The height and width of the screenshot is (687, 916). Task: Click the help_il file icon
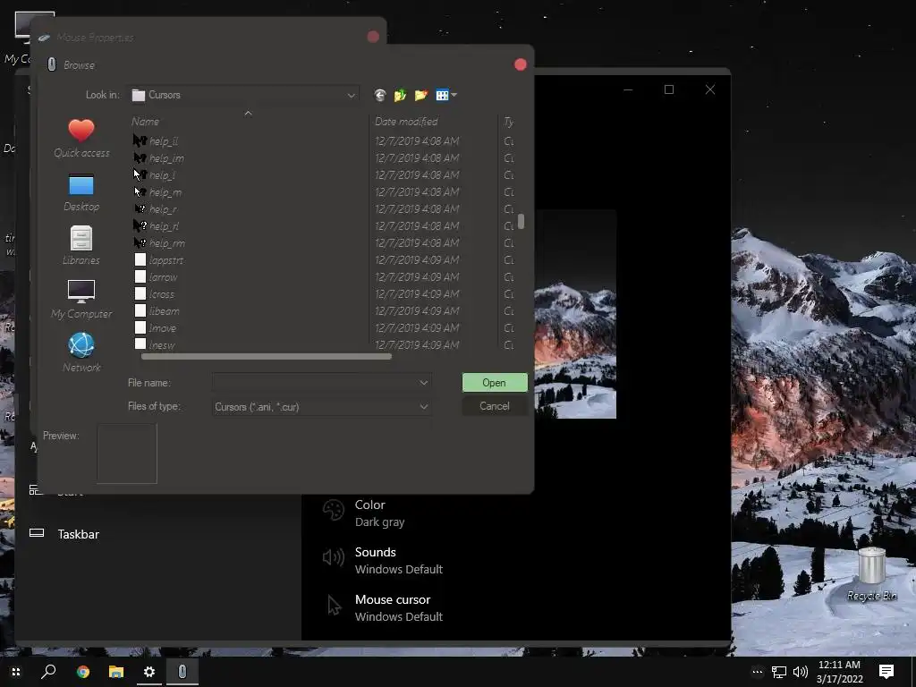click(x=140, y=140)
